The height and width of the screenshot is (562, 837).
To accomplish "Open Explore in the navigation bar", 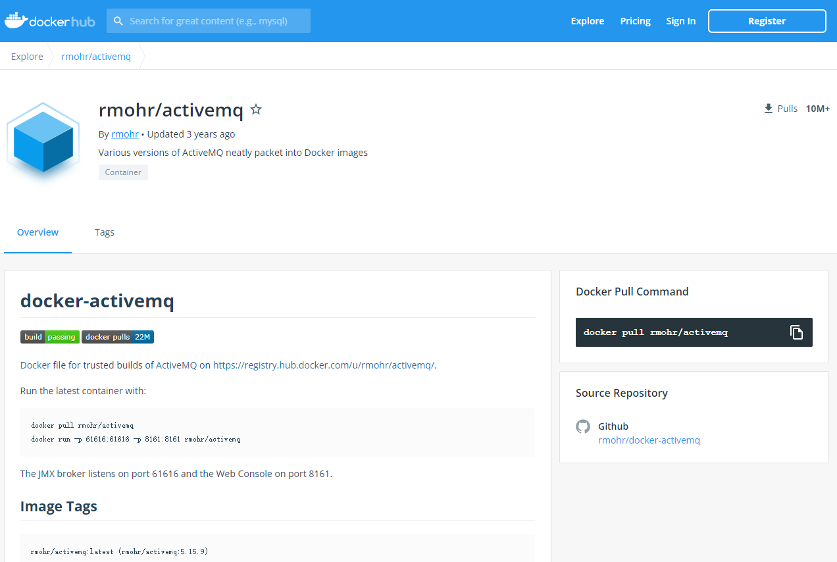I will 587,20.
